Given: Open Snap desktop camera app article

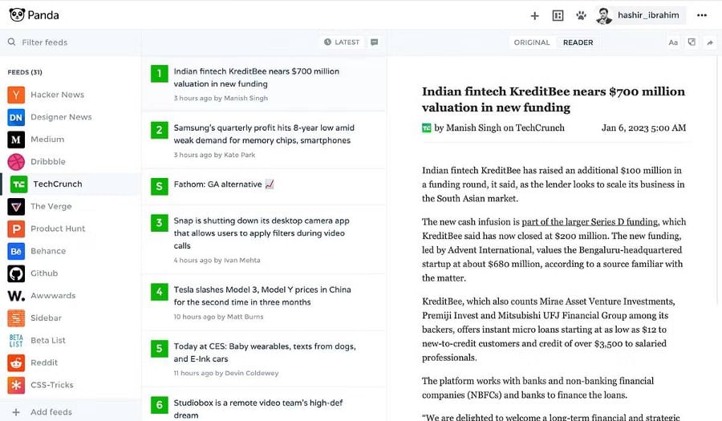Looking at the screenshot, I should (264, 239).
